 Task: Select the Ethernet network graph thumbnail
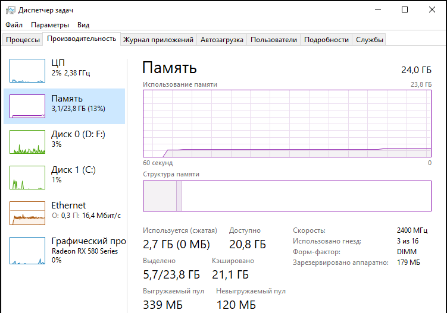coord(27,213)
